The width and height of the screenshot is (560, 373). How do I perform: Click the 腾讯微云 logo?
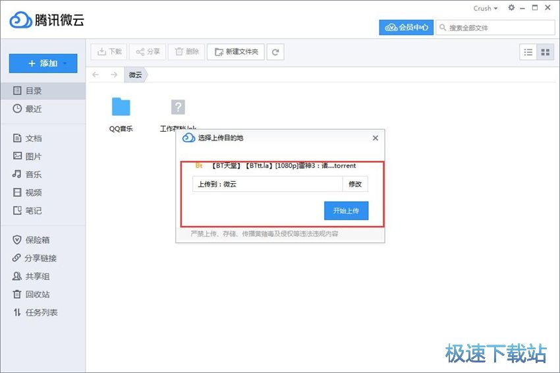pos(47,20)
